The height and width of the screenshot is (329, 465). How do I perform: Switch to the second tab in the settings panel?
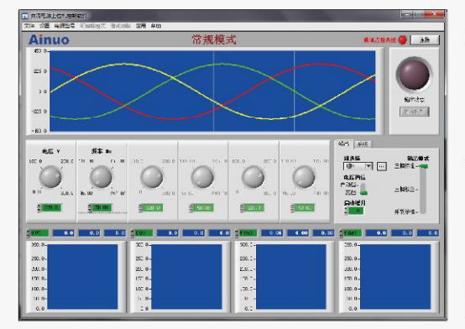(363, 144)
